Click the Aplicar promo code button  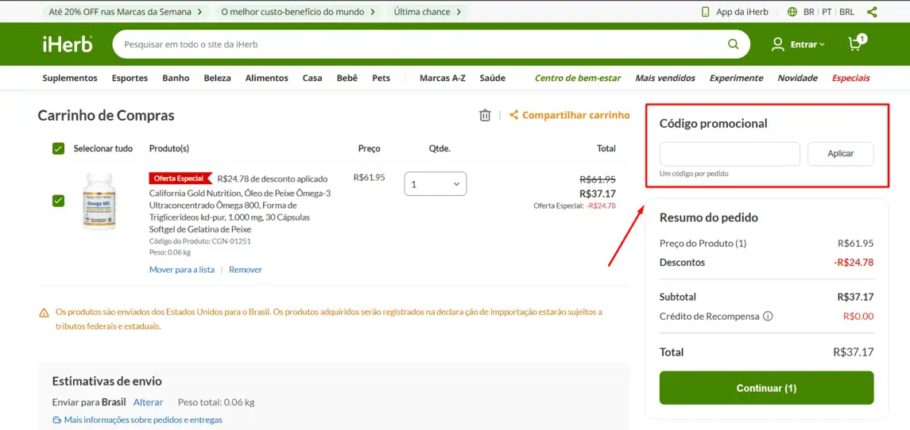tap(840, 154)
